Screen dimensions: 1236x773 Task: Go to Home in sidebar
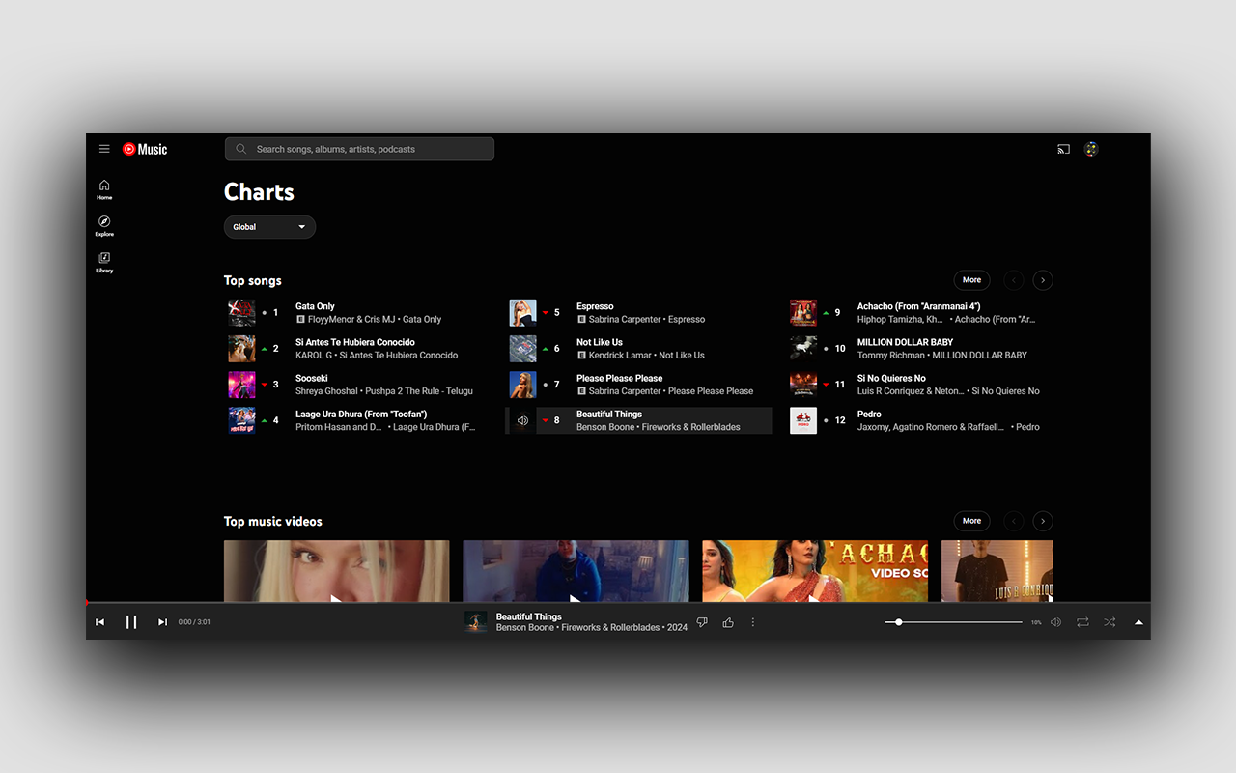click(x=104, y=189)
